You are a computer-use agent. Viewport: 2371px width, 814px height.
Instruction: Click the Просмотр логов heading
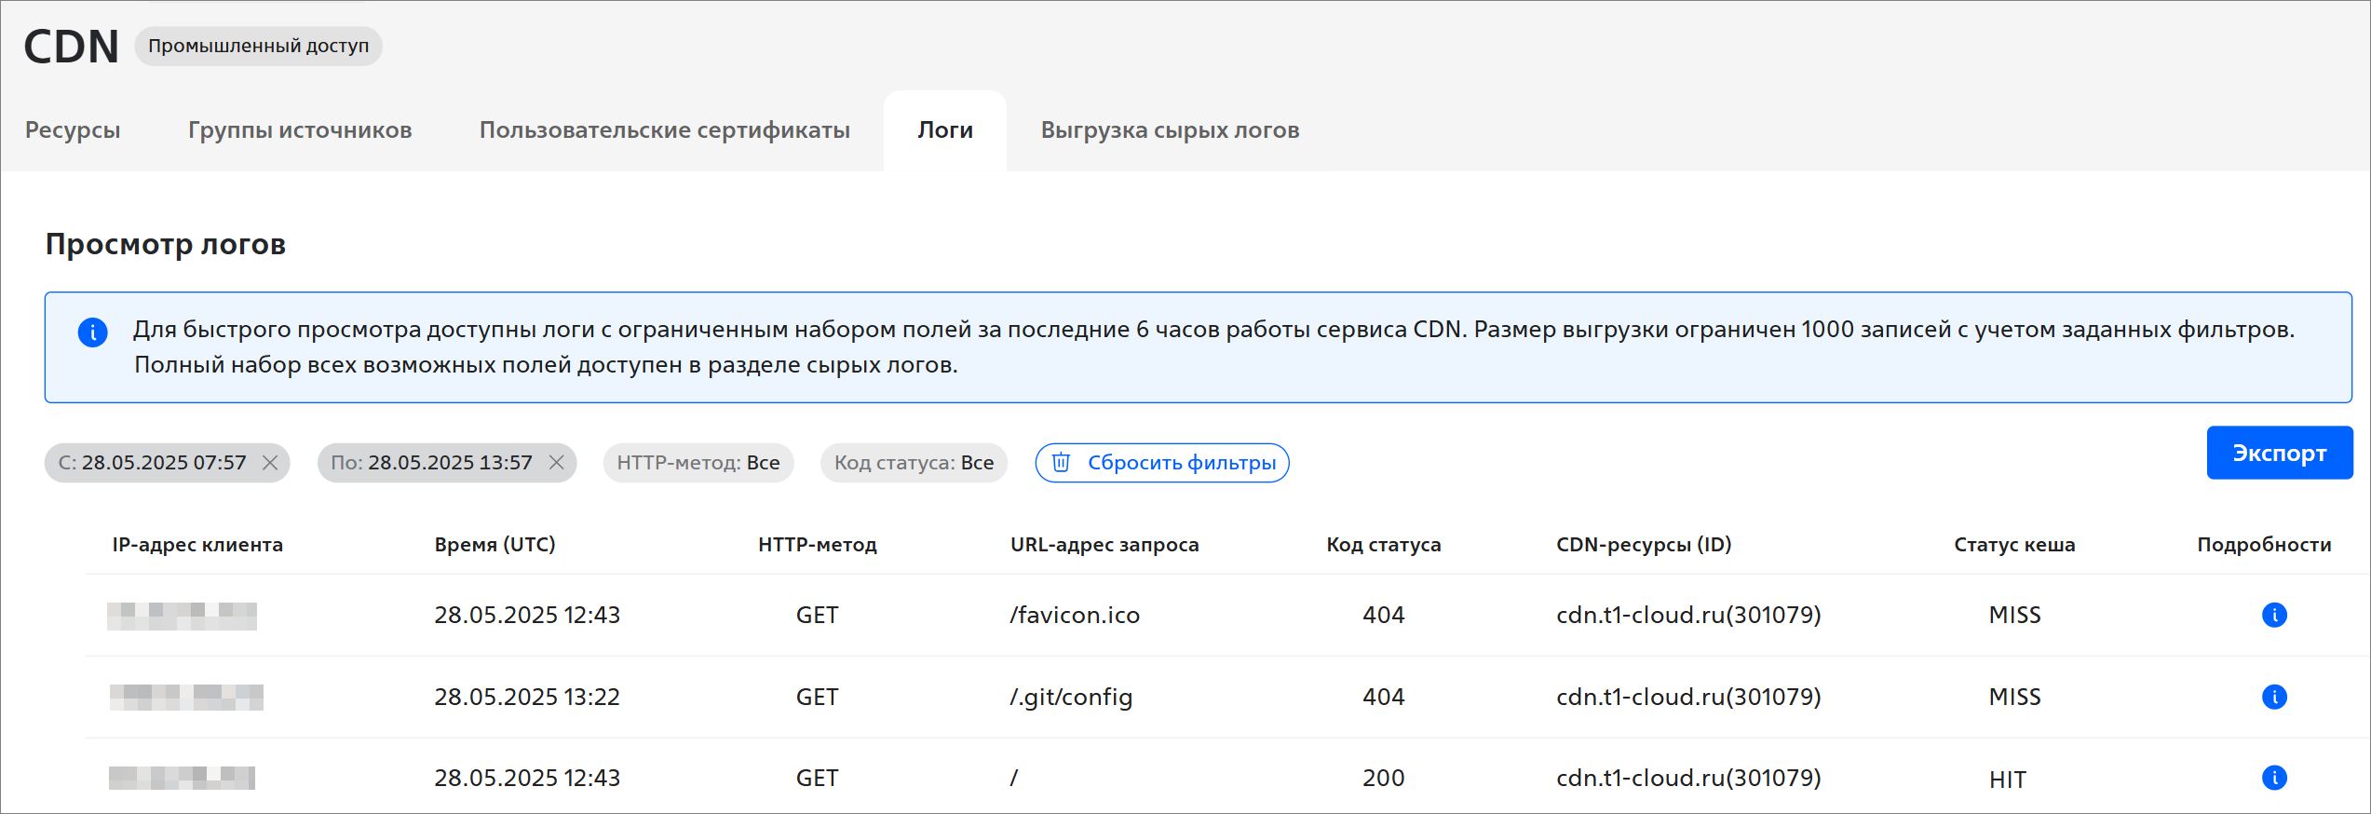(166, 244)
